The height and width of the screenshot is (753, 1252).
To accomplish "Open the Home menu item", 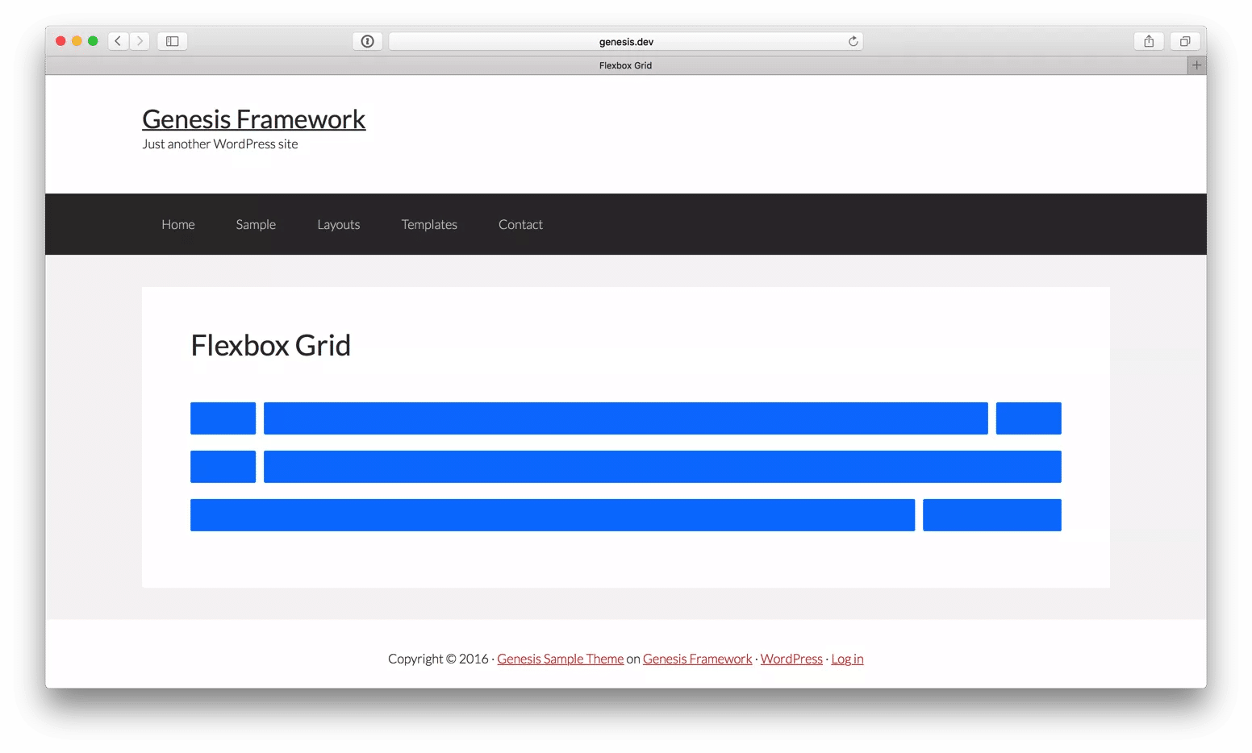I will [178, 224].
